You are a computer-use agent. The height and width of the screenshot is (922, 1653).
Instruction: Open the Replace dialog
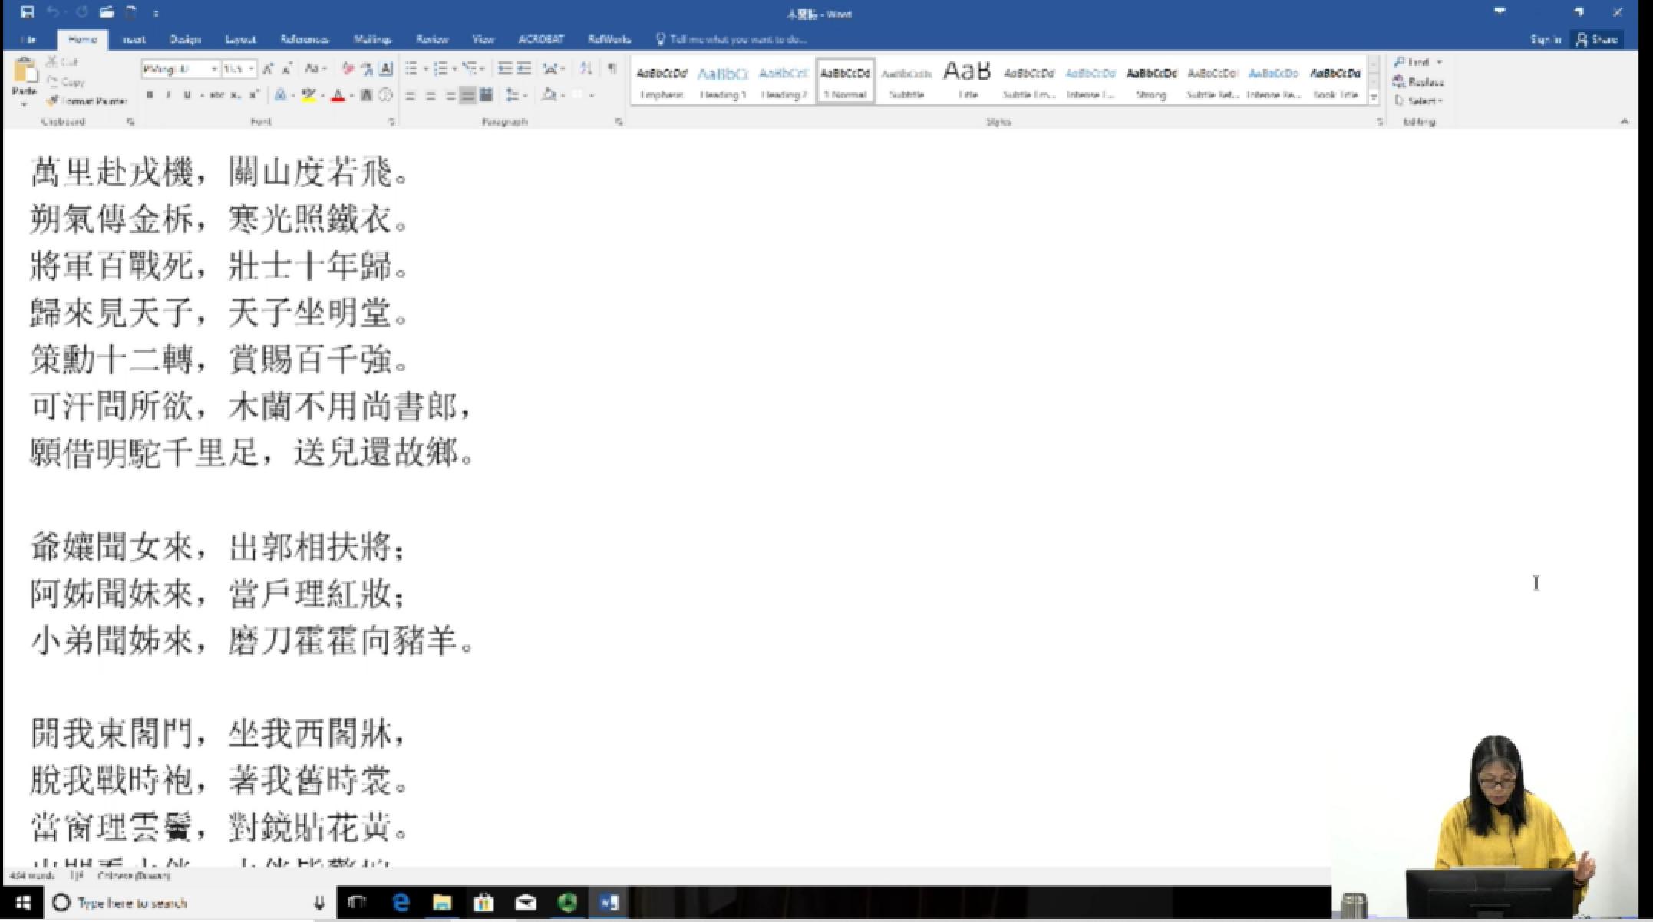(1418, 81)
